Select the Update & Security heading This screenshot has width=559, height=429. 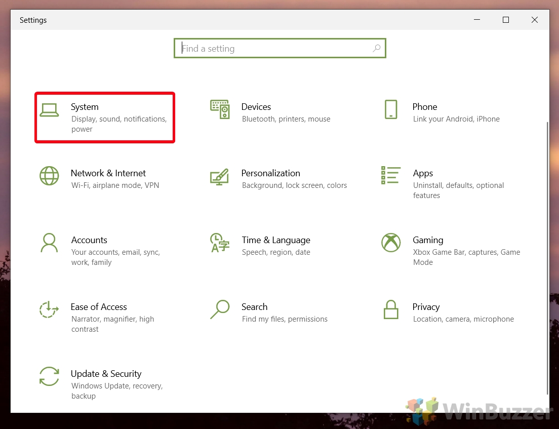tap(106, 374)
